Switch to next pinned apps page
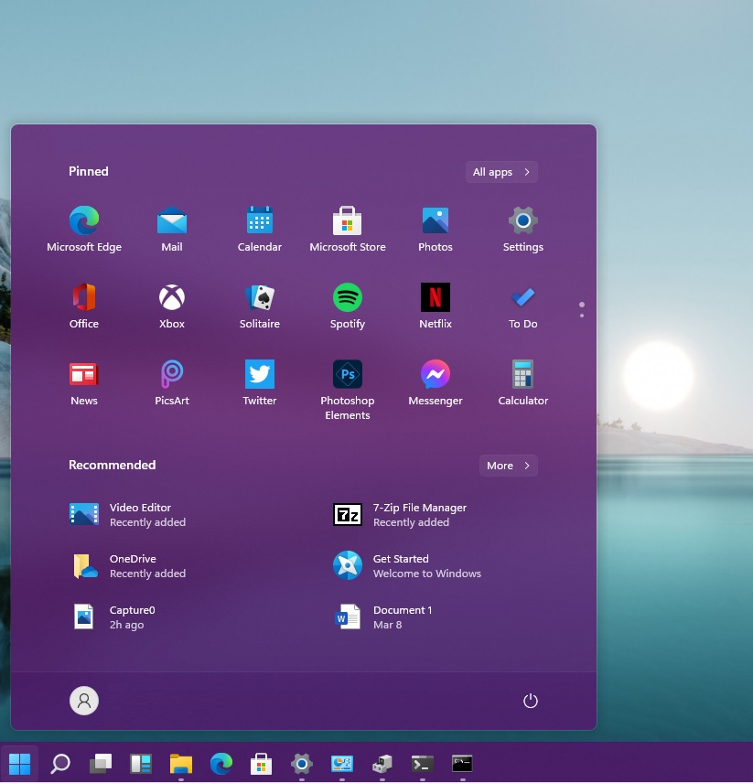Screen dimensions: 753x783 [x=581, y=316]
